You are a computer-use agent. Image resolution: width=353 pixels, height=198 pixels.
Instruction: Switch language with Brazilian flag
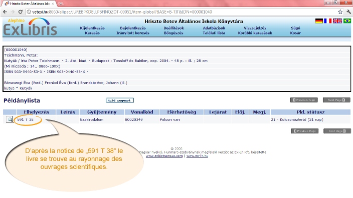point(347,21)
